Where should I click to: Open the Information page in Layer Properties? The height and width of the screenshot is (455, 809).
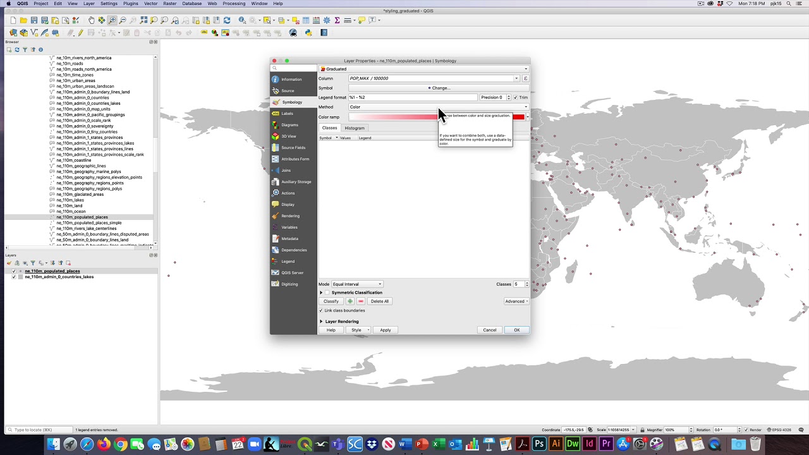coord(293,80)
